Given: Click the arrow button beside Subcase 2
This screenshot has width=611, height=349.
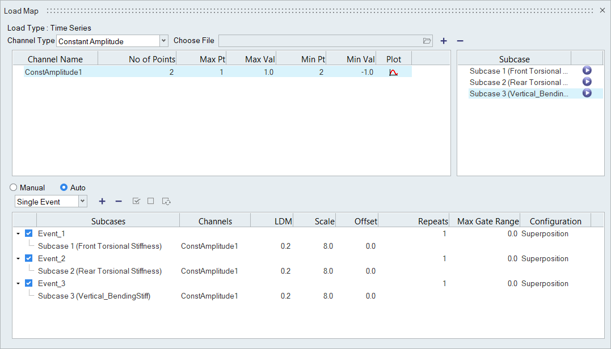Looking at the screenshot, I should point(587,82).
